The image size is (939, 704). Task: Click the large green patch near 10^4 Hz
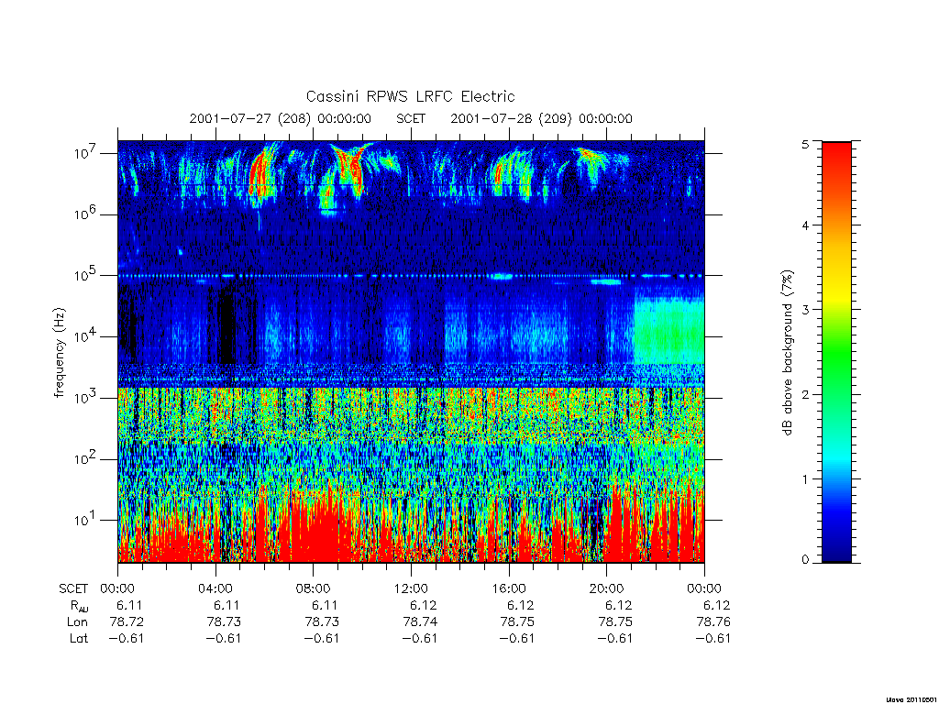668,330
